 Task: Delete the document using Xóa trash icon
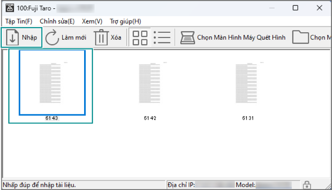[101, 38]
